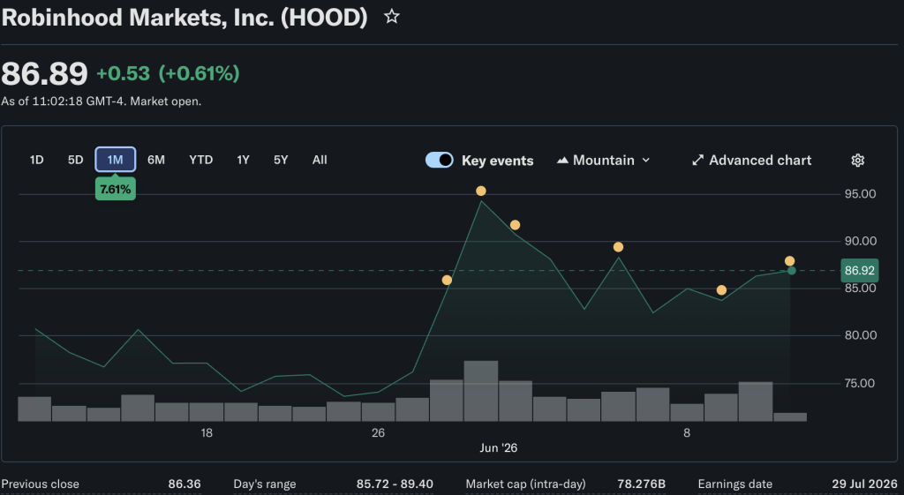The image size is (904, 495).
Task: Toggle the Key events switch
Action: coord(440,161)
